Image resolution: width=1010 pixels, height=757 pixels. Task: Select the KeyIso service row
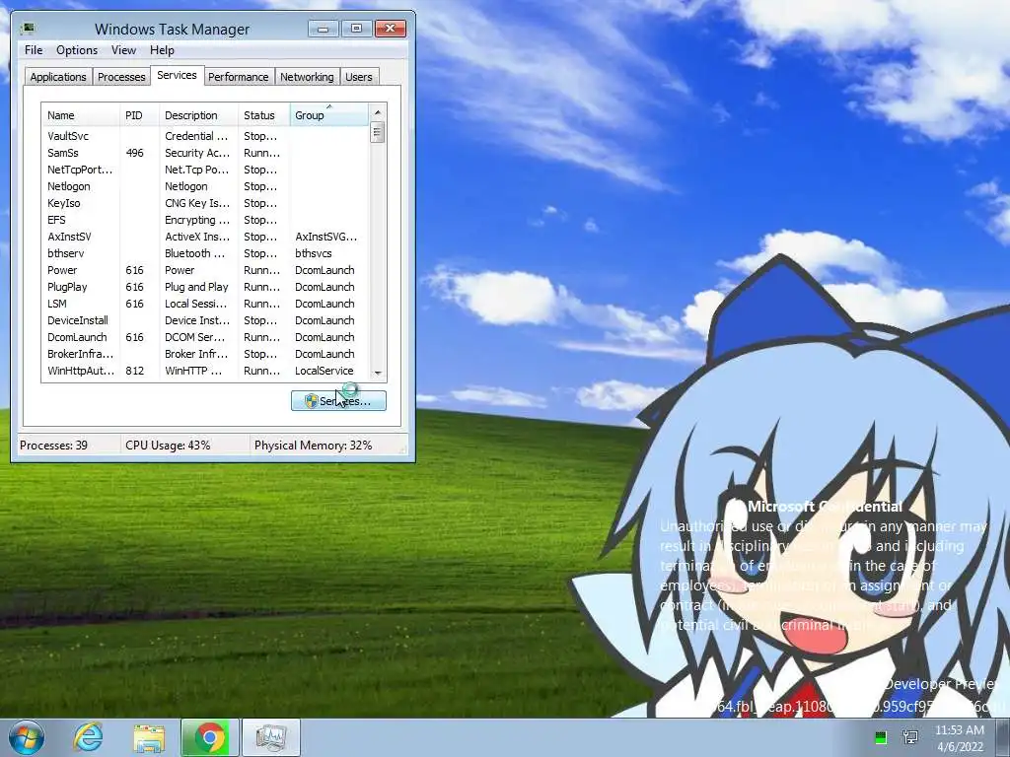click(205, 203)
